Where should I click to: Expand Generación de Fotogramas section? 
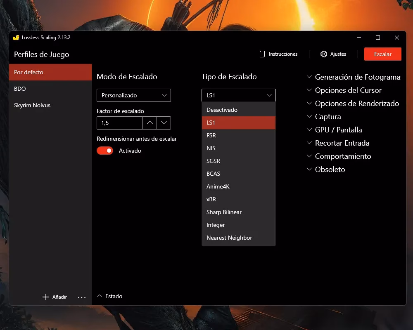[354, 77]
